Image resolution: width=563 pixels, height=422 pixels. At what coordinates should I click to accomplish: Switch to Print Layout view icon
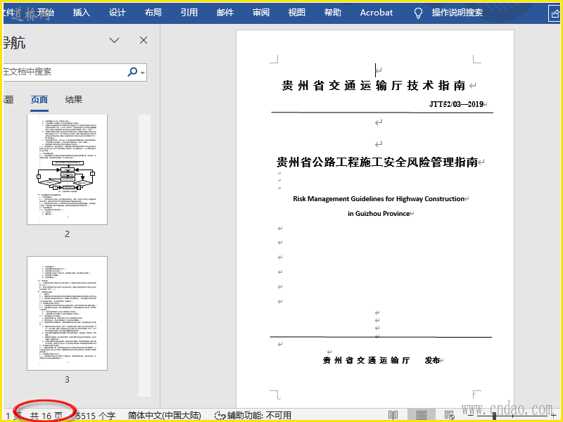pyautogui.click(x=421, y=415)
